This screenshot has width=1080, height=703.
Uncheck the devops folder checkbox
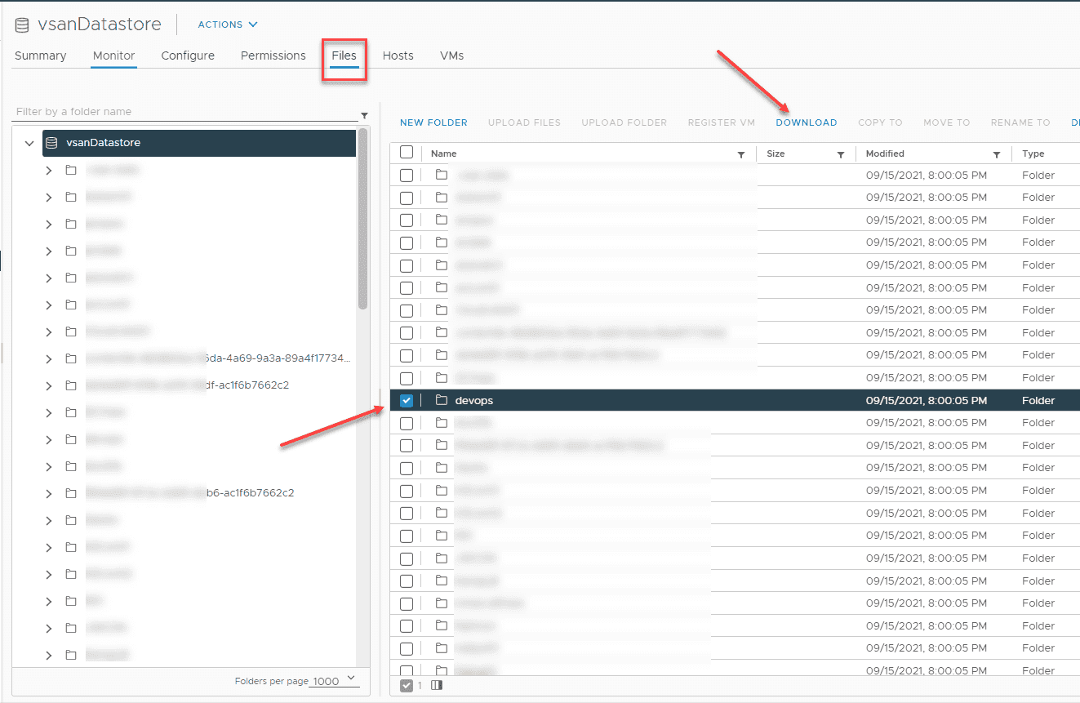(x=407, y=401)
